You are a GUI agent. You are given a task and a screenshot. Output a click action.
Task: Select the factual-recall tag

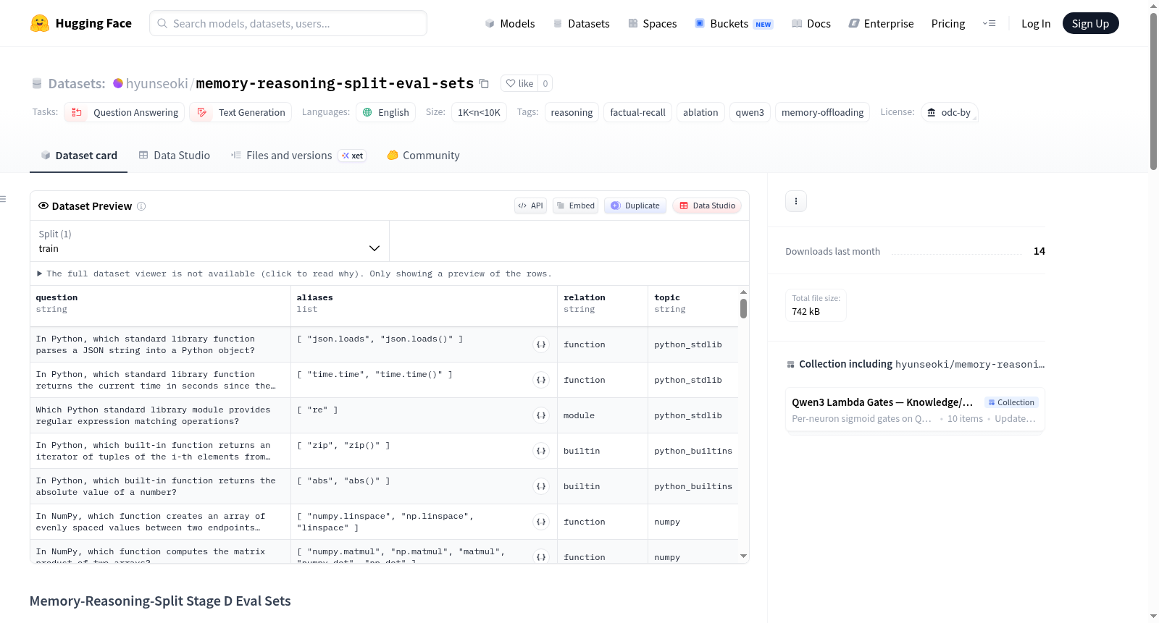click(x=637, y=112)
